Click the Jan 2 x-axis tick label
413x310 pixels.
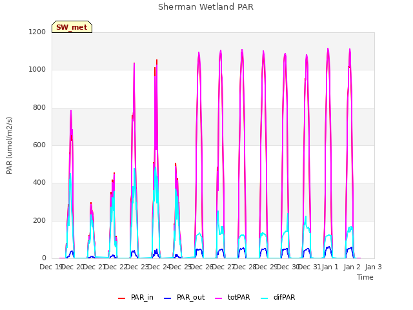coord(352,267)
